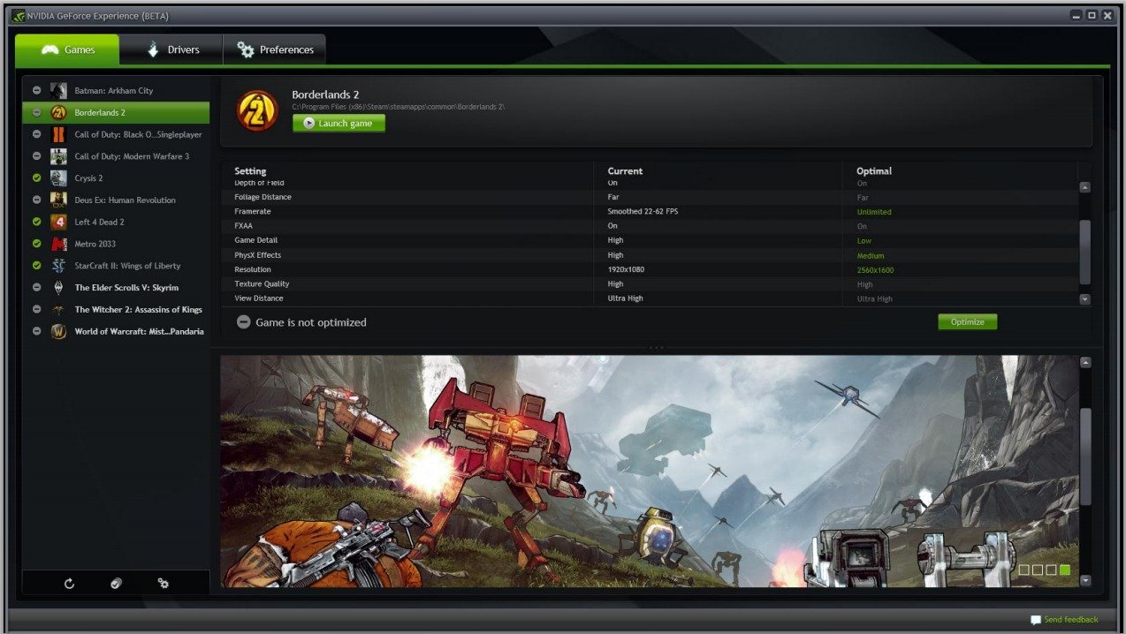
Task: Open games settings gears icon at sidebar bottom
Action: (x=164, y=584)
